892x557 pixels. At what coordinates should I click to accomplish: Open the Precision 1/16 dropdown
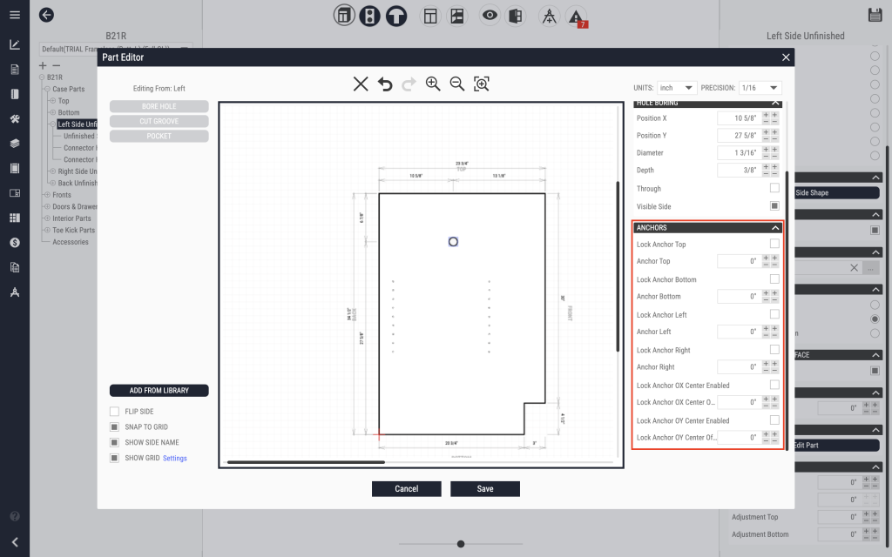coord(760,88)
